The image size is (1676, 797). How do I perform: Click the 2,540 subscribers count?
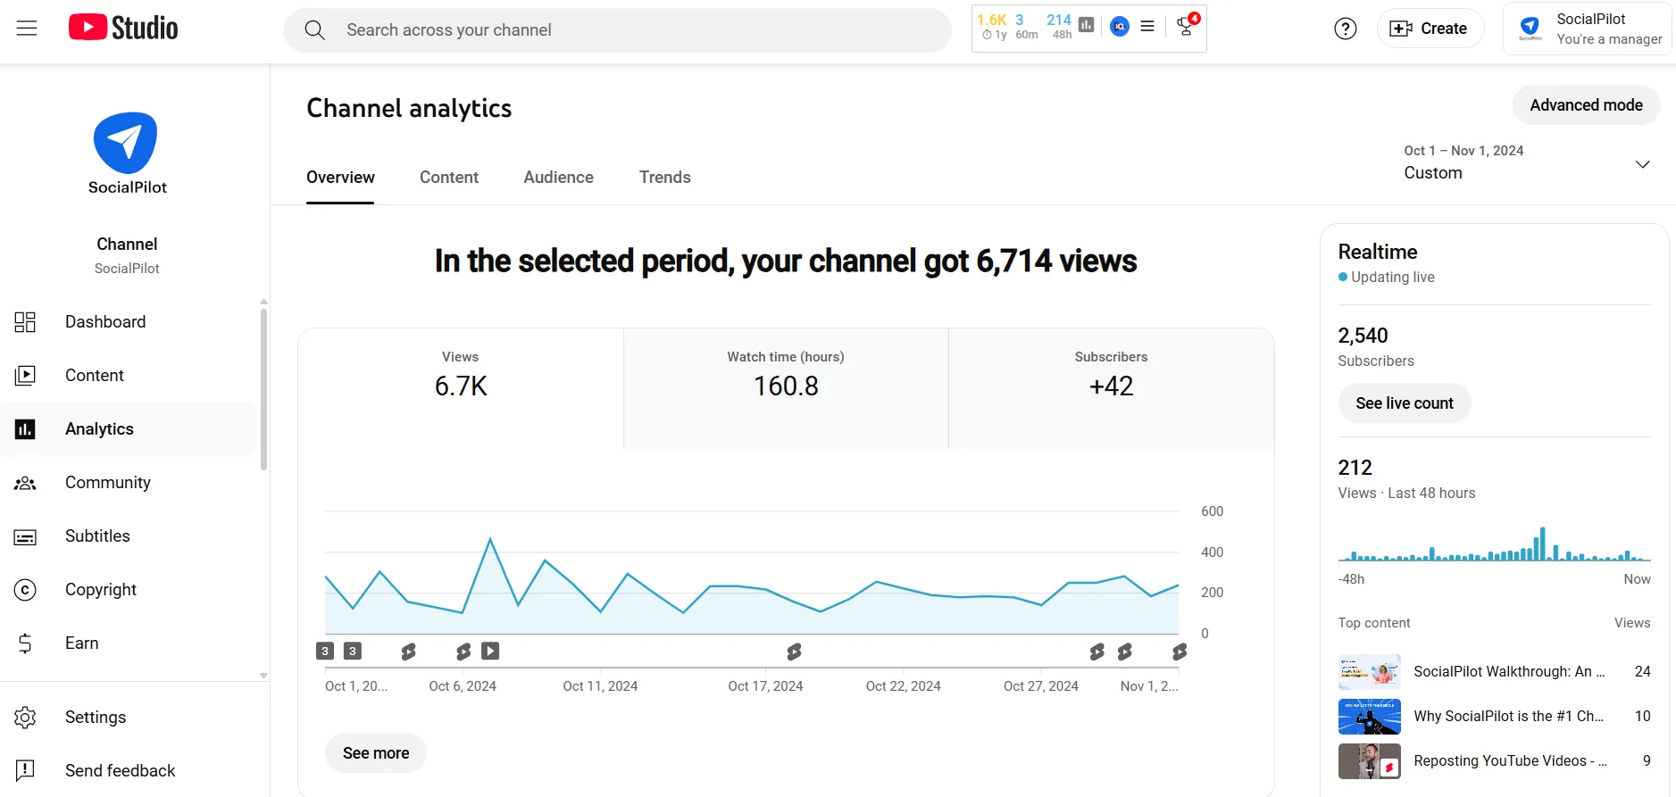pyautogui.click(x=1363, y=336)
